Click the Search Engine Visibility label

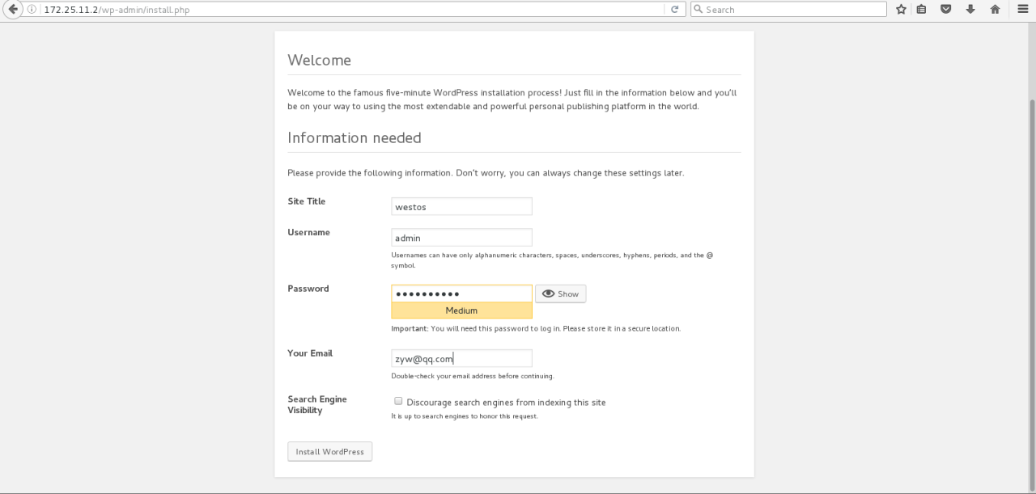pyautogui.click(x=316, y=404)
